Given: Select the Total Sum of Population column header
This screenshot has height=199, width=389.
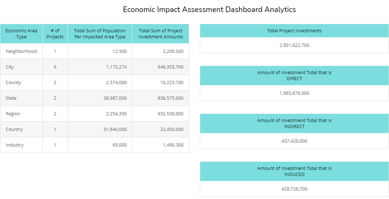Looking at the screenshot, I should (x=100, y=34).
